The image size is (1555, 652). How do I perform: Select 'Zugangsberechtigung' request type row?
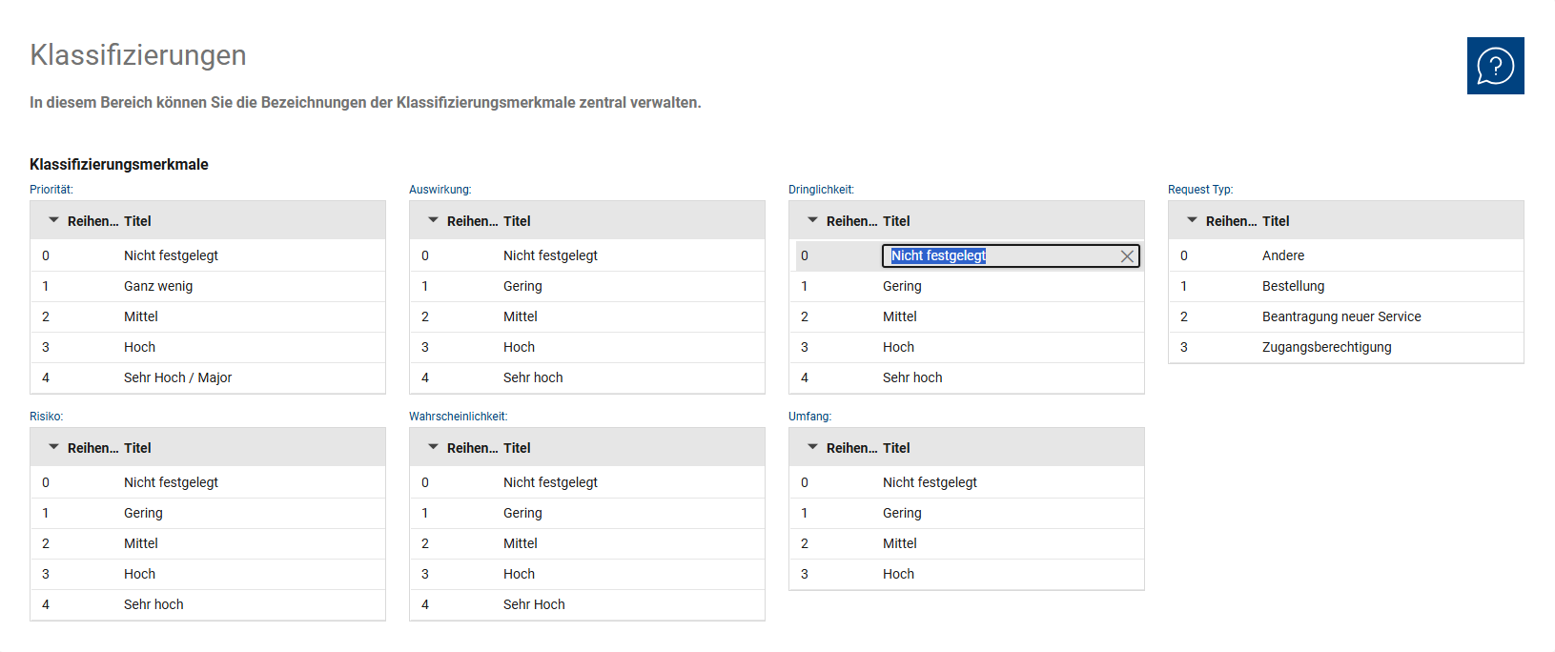click(1346, 347)
